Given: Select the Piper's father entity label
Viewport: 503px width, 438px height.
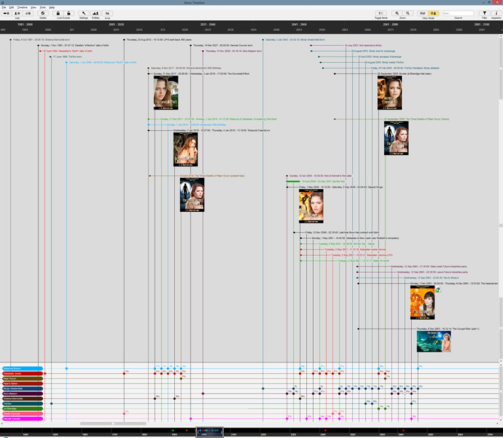Looking at the screenshot, I should (23, 383).
